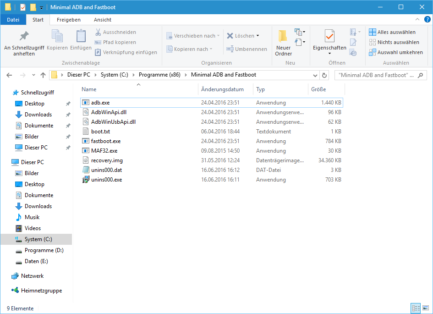Click the Neuer Ordner folder icon

click(283, 36)
